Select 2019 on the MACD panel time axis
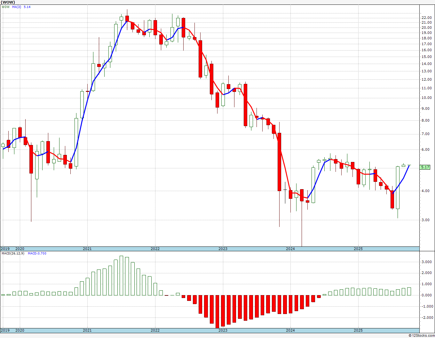This screenshot has width=435, height=338. coord(5,330)
